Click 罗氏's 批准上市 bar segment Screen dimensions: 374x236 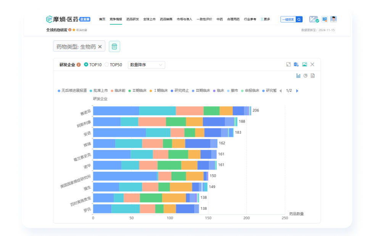(x=126, y=209)
